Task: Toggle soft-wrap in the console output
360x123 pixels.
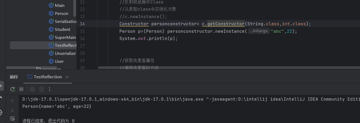Action: point(12,118)
